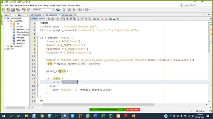Viewport: 213px width, 119px height.
Task: Click the red Start Macro Recording icon
Action: [103, 19]
